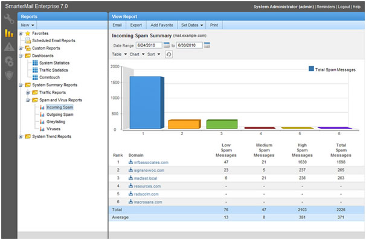366x240 pixels.
Task: Click the Export toolbar button
Action: (x=136, y=25)
